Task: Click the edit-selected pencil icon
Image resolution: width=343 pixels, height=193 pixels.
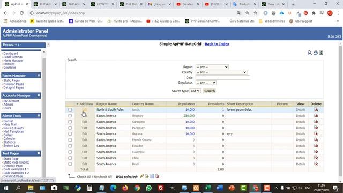Action: 141,176
